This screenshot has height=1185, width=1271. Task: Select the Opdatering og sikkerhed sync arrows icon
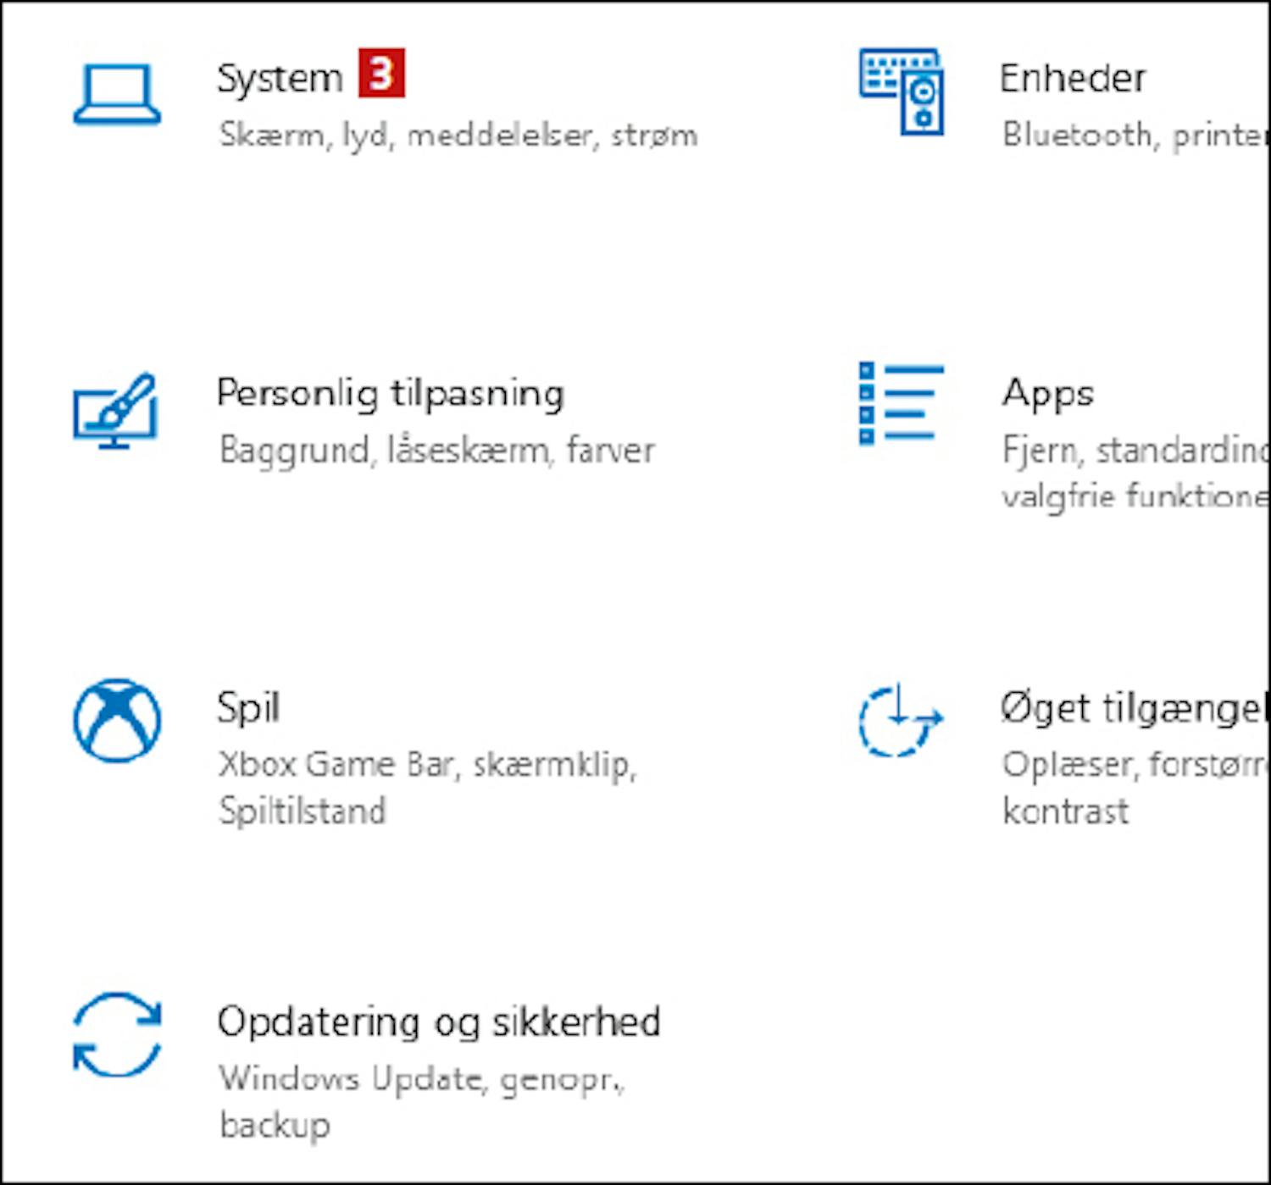click(x=117, y=1034)
